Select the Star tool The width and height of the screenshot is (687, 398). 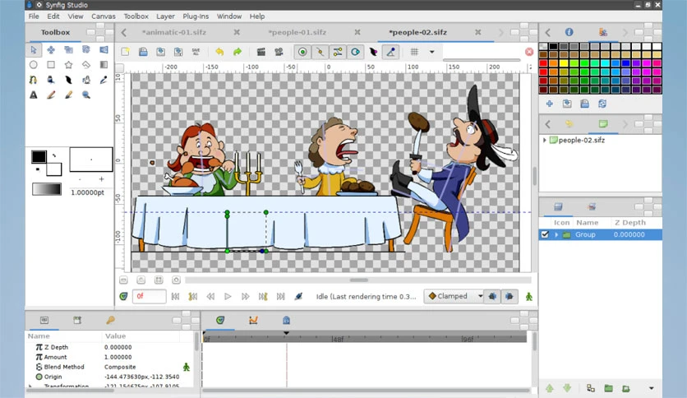[68, 65]
